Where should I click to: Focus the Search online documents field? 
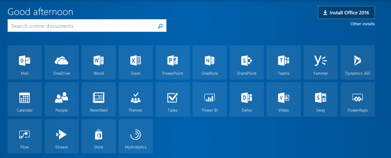tap(87, 26)
